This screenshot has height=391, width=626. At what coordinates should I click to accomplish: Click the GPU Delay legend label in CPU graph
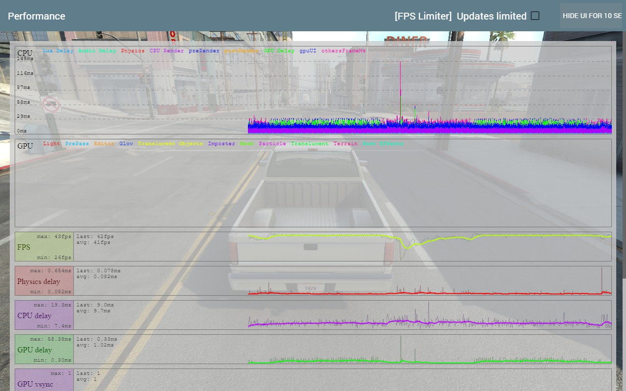(279, 51)
